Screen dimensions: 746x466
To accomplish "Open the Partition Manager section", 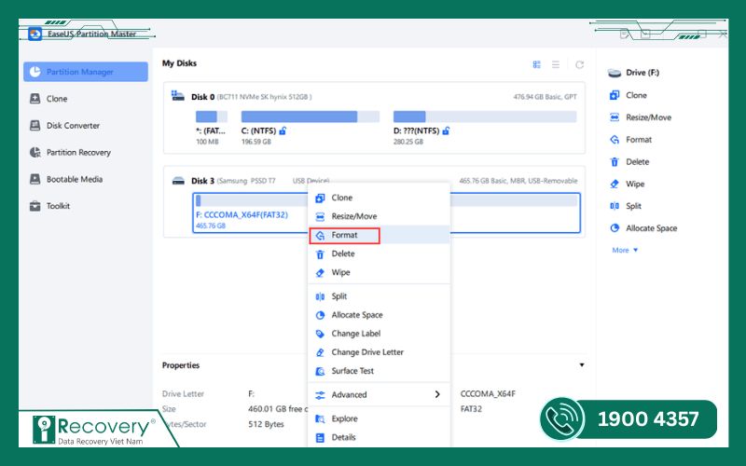I will [86, 72].
